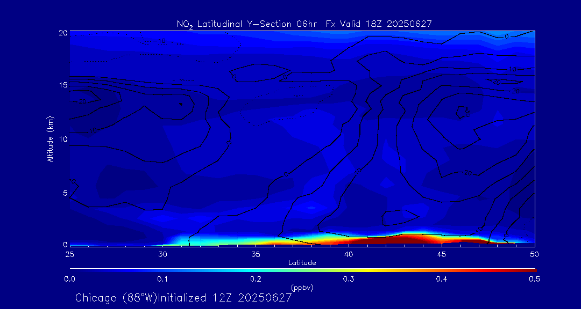581x309 pixels.
Task: Click latitude tick label 25
Action: (x=69, y=254)
